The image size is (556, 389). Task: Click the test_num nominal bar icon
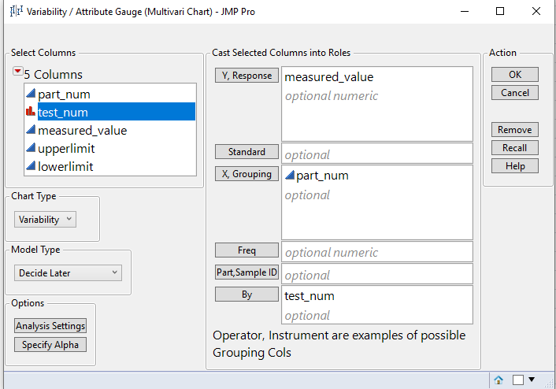point(31,113)
